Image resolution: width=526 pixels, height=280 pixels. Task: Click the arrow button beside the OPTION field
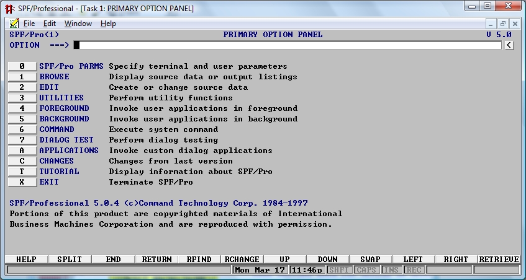(509, 45)
